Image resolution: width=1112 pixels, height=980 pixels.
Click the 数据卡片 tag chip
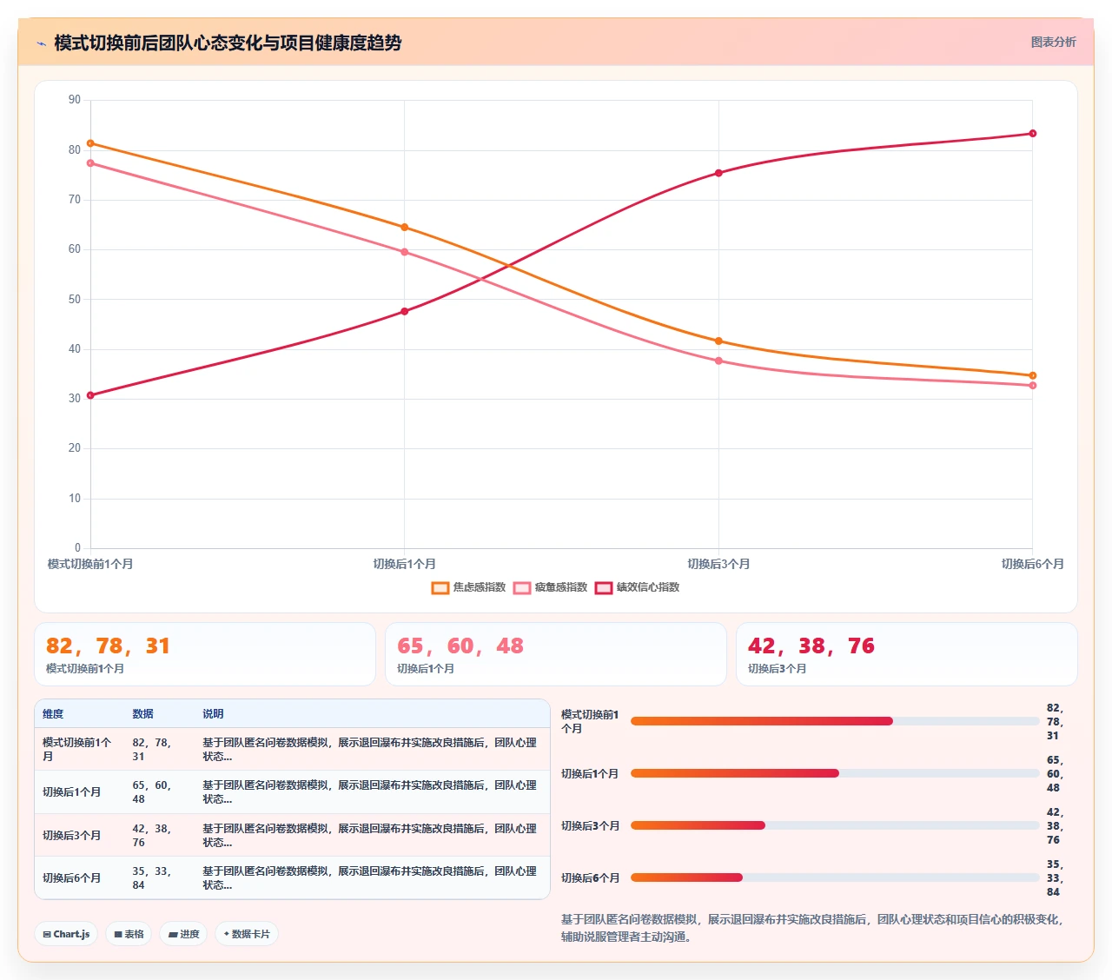click(247, 934)
